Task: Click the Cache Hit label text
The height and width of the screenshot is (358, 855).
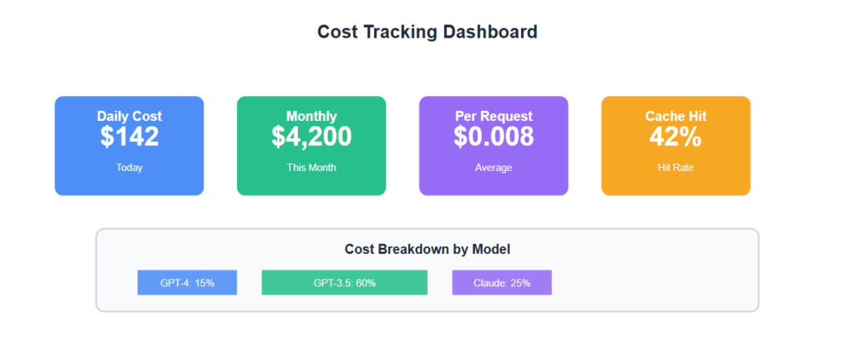Action: coord(675,117)
